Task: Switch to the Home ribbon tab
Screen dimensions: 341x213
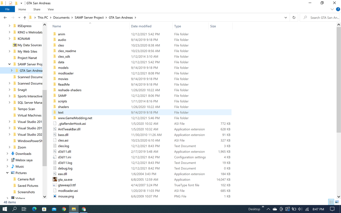Action: tap(22, 9)
